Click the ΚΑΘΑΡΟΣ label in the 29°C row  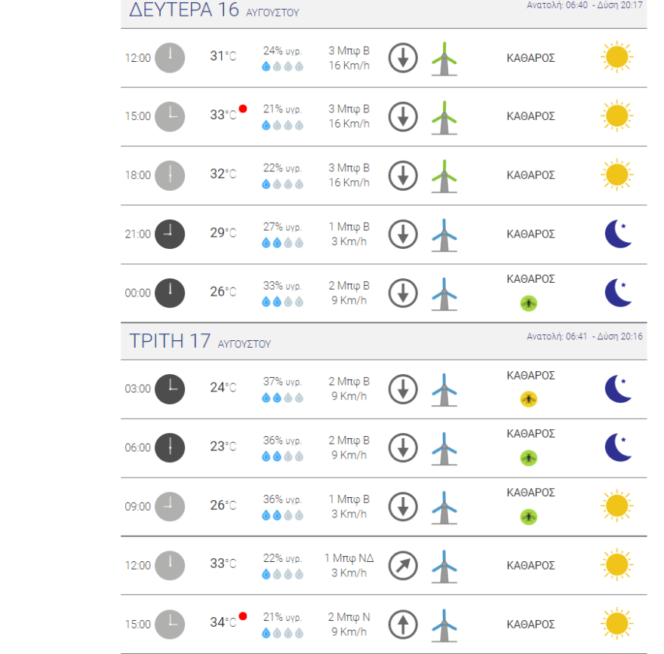530,234
